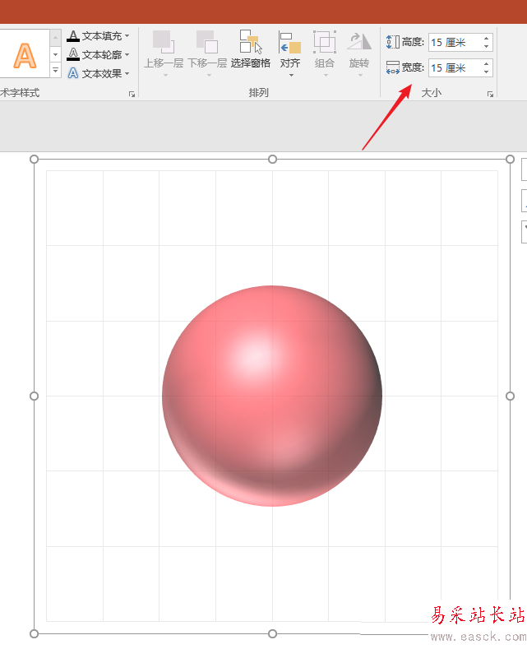
Task: Expand the Text Outline (文本轮廓) dropdown
Action: tap(127, 54)
